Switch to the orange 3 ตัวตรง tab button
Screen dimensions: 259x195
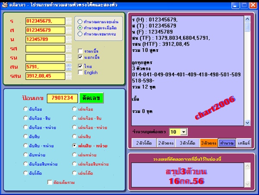click(208, 143)
